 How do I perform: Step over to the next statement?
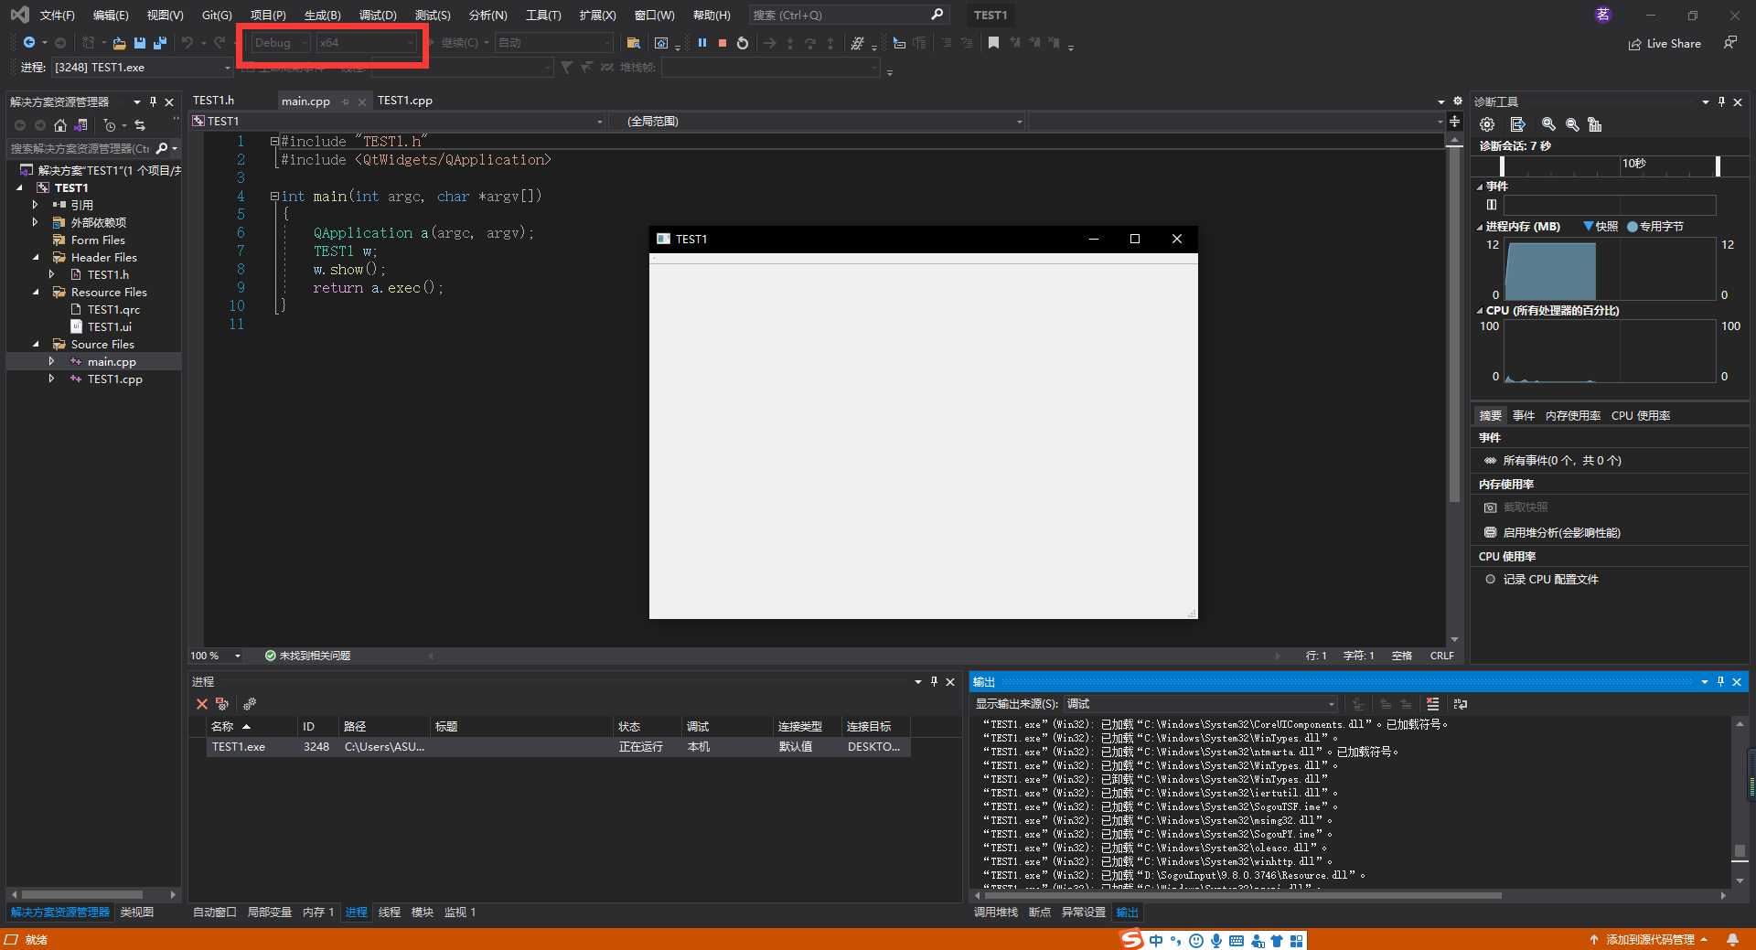pos(808,43)
